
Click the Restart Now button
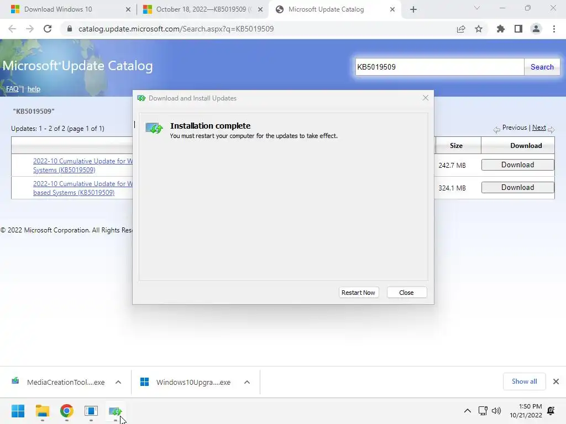point(358,293)
